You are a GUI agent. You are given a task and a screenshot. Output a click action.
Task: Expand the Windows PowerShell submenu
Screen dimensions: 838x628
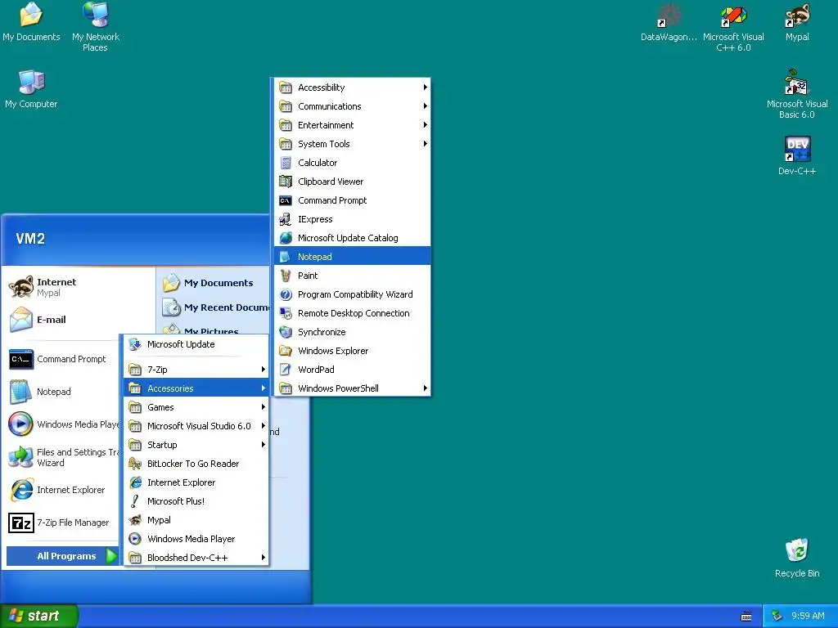click(x=352, y=388)
